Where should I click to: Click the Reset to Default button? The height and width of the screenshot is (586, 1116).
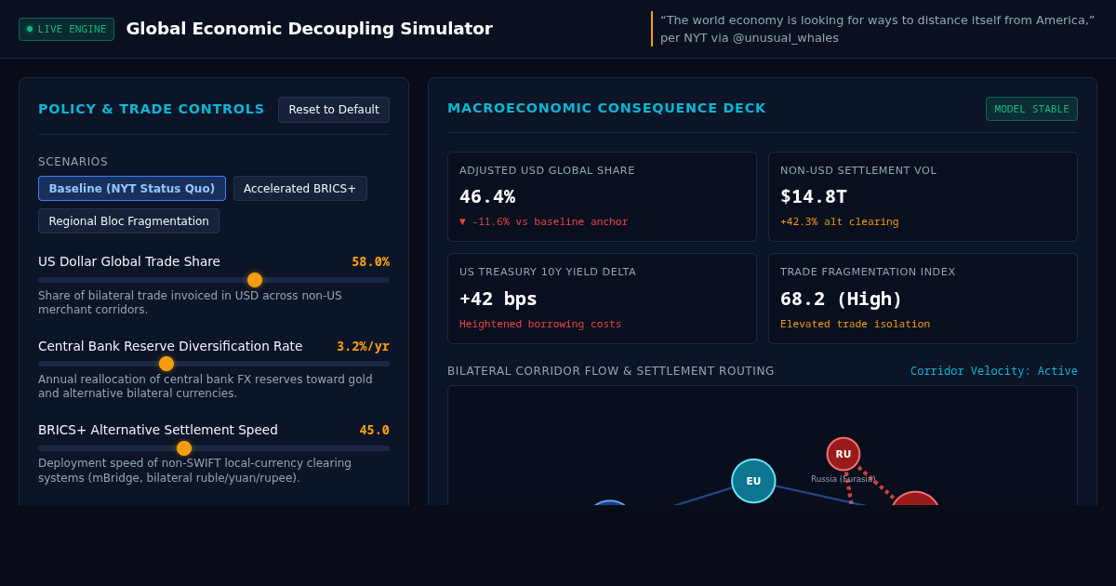334,110
